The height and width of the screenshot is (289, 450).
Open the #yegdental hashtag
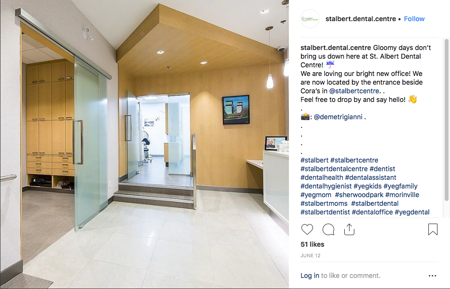point(412,212)
